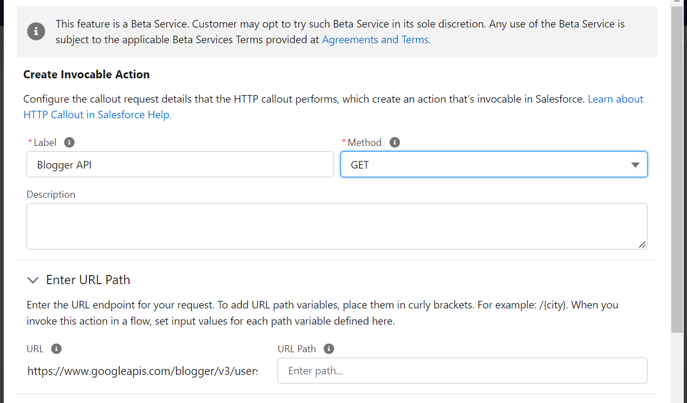Click the URL Path input field
Image resolution: width=687 pixels, height=403 pixels.
(x=462, y=371)
